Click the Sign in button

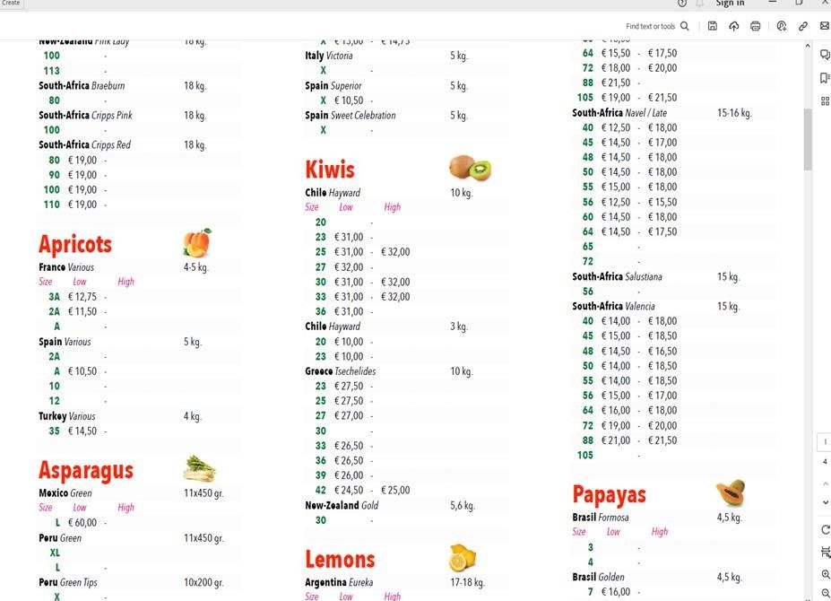[x=730, y=4]
